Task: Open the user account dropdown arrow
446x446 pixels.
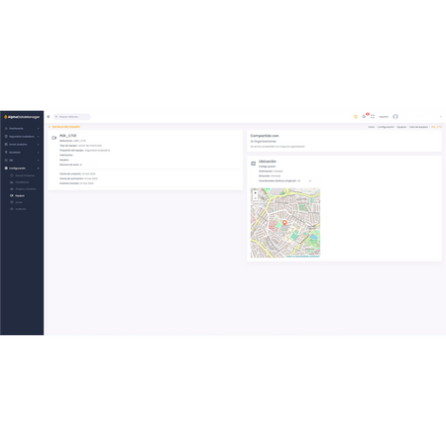Action: [441, 117]
